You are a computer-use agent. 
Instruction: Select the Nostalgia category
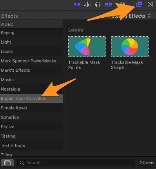click(x=31, y=89)
